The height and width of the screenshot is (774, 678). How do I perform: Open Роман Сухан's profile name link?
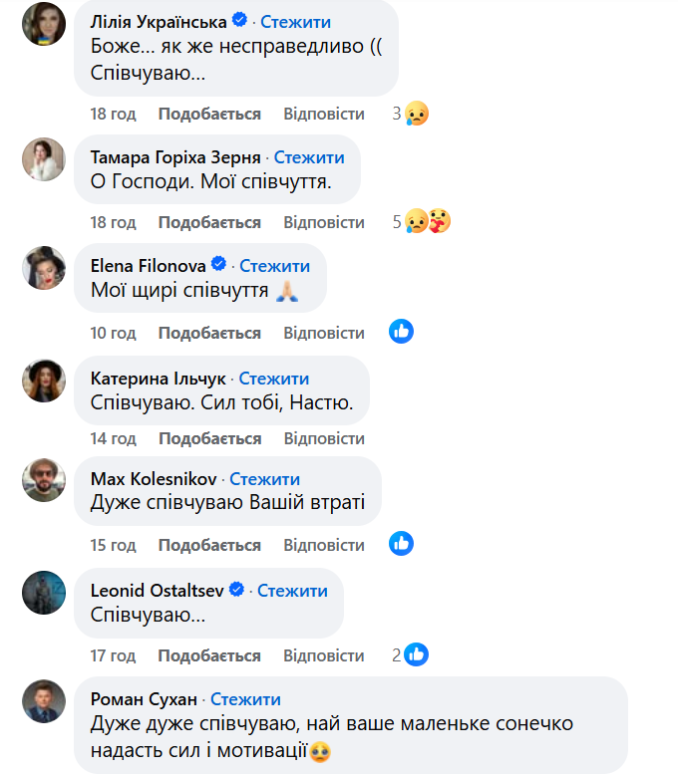(x=145, y=699)
